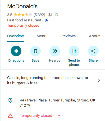This screenshot has height=121, width=105.
Task: Expand the bottom Temporarily closed hours text
Action: pos(36,115)
